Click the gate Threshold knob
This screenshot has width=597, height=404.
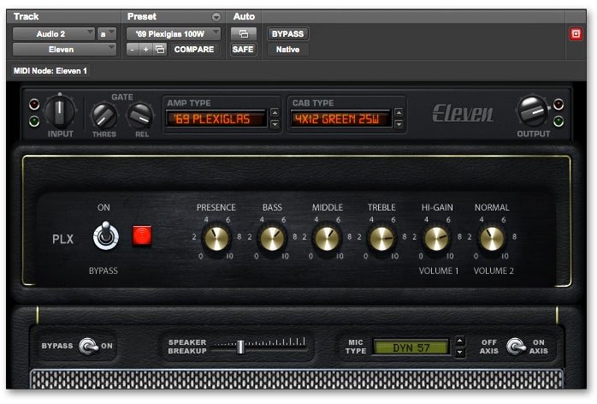tap(104, 115)
